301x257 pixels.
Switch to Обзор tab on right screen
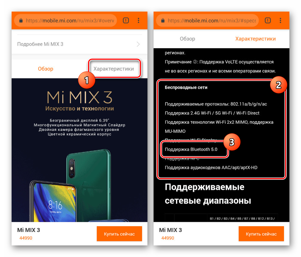coord(187,39)
